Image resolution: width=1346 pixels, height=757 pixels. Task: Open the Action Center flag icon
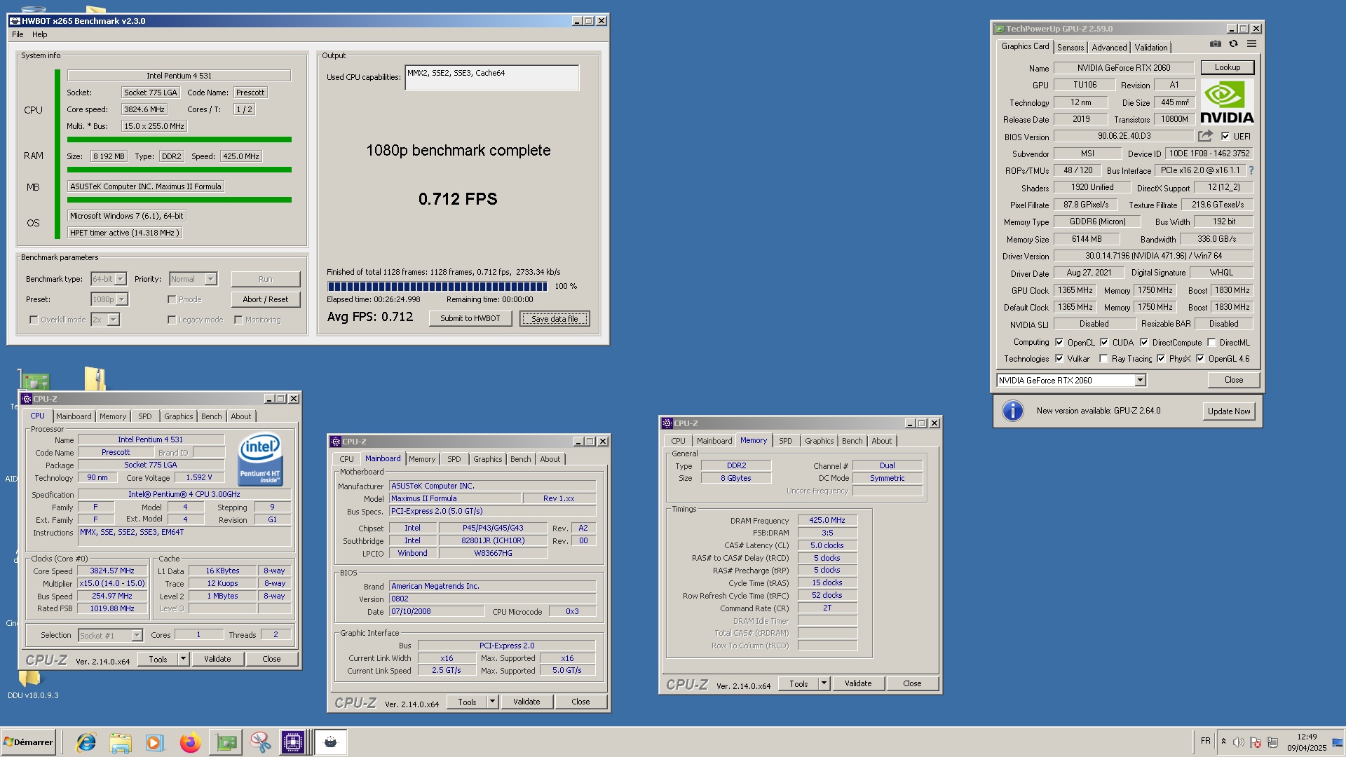pos(1256,742)
